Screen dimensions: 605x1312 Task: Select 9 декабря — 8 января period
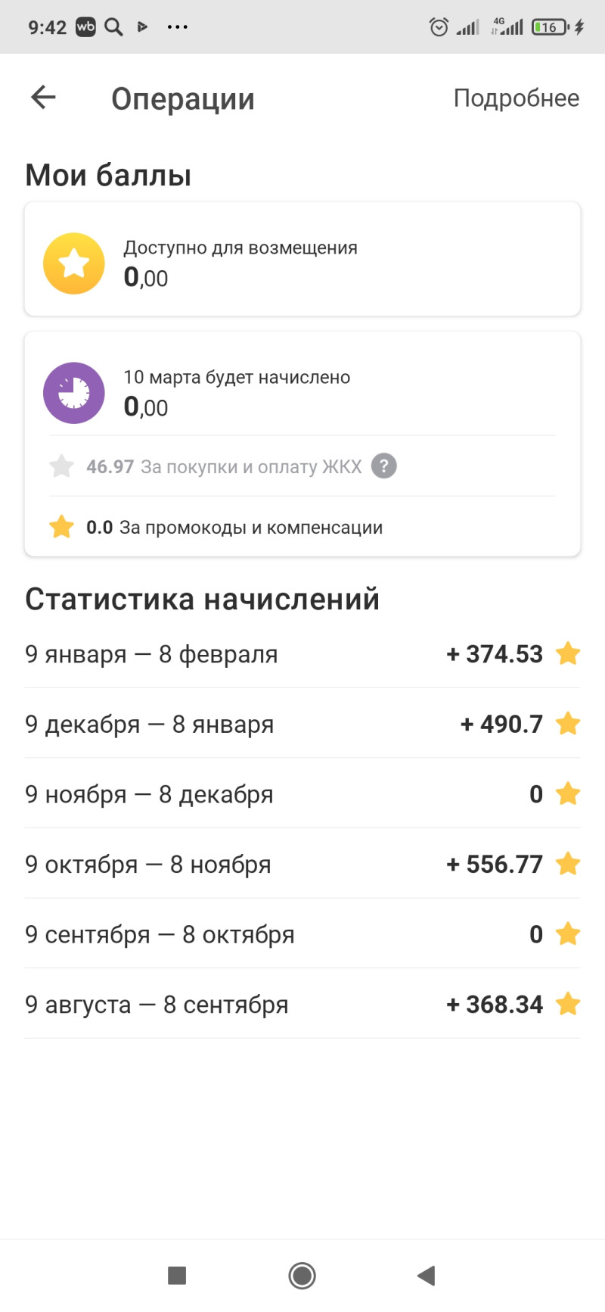[x=150, y=725]
